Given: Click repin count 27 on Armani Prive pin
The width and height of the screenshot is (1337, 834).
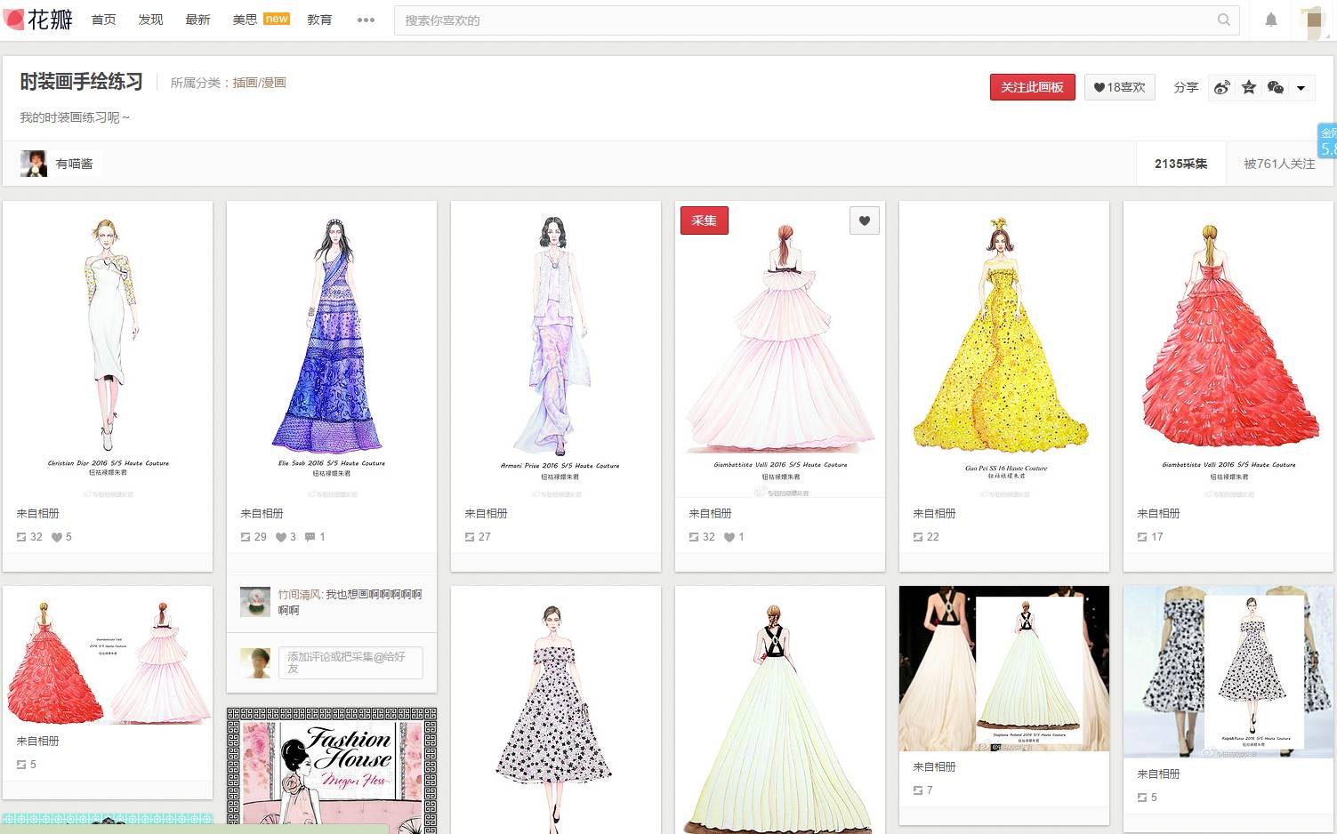Looking at the screenshot, I should [478, 537].
